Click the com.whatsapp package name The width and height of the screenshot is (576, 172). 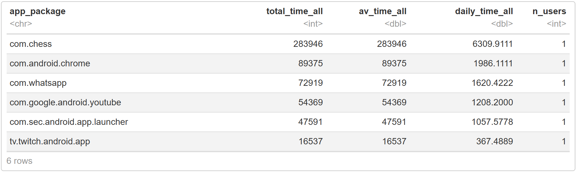coord(38,83)
